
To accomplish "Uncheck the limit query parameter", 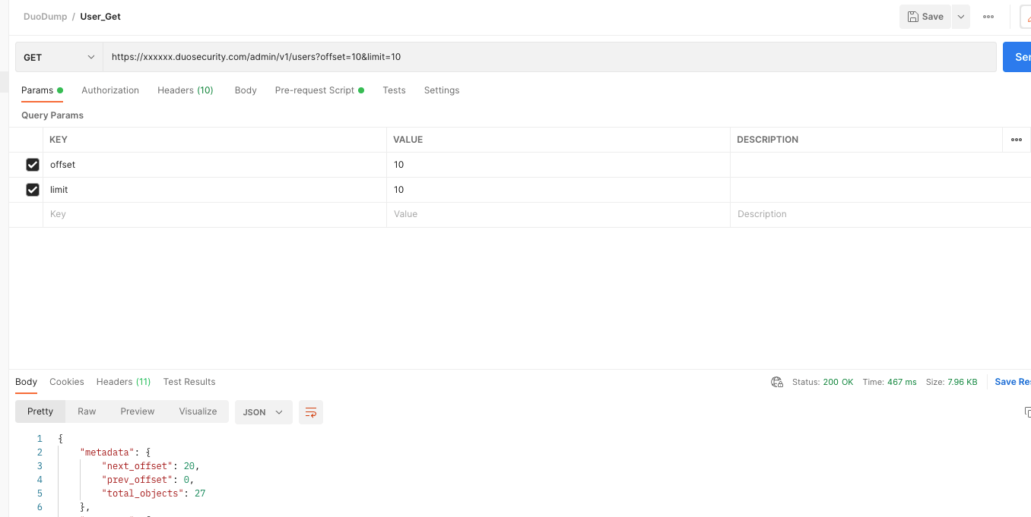I will (x=33, y=189).
